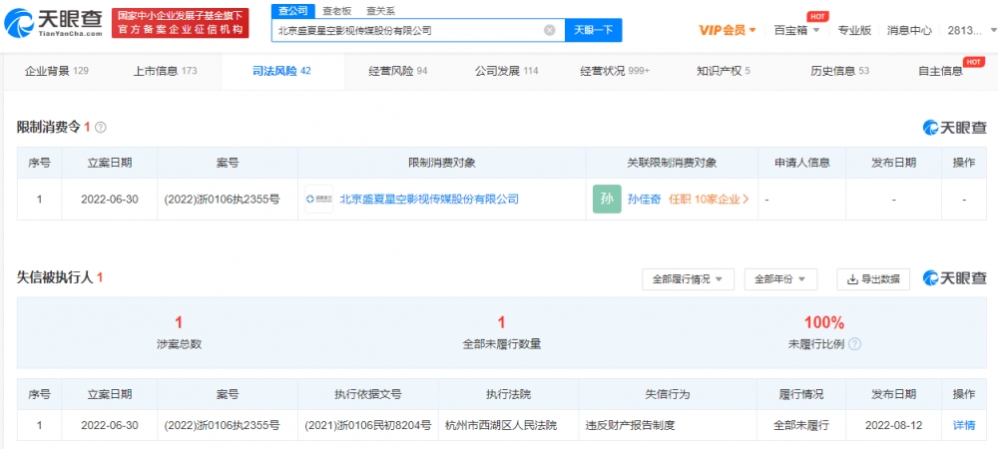The height and width of the screenshot is (449, 998).
Task: Switch to the 上市信息 tab
Action: 165,71
